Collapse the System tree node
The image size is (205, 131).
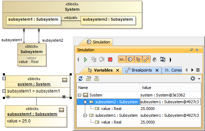click(x=79, y=95)
